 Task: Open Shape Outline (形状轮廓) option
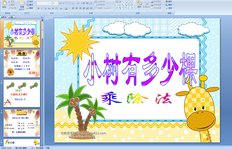coord(157,5)
